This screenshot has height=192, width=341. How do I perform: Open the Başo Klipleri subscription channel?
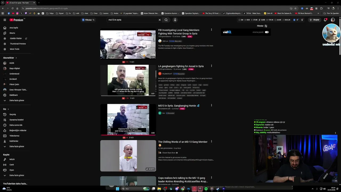pos(14,69)
